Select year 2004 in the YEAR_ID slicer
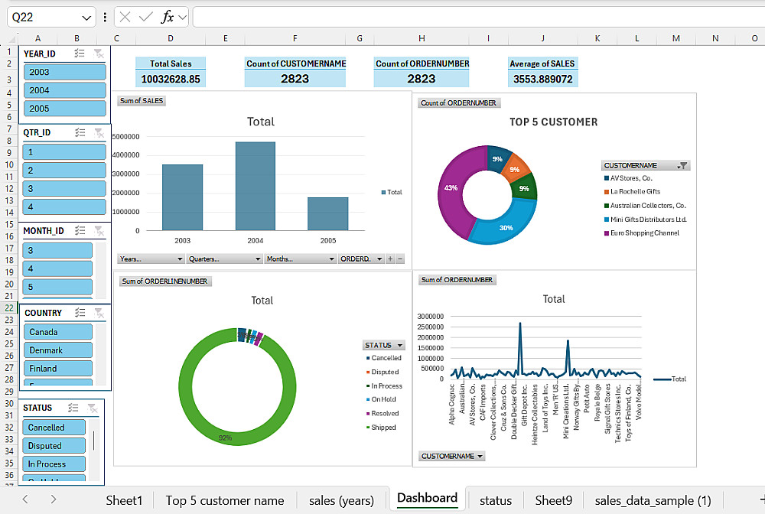Screen dimensions: 765x514 point(64,90)
